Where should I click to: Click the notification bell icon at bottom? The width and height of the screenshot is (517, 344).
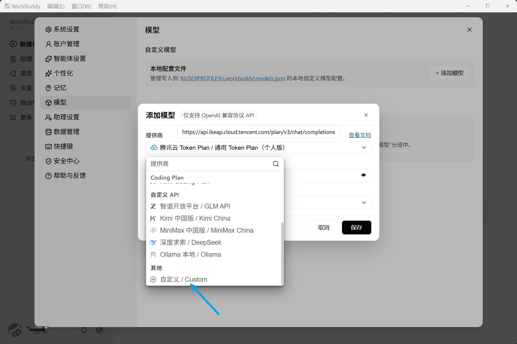click(x=84, y=330)
